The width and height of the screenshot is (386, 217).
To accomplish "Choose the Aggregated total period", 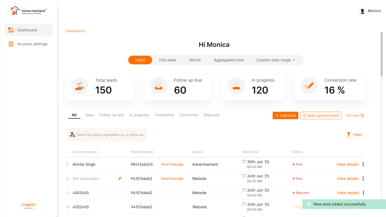I will [229, 60].
